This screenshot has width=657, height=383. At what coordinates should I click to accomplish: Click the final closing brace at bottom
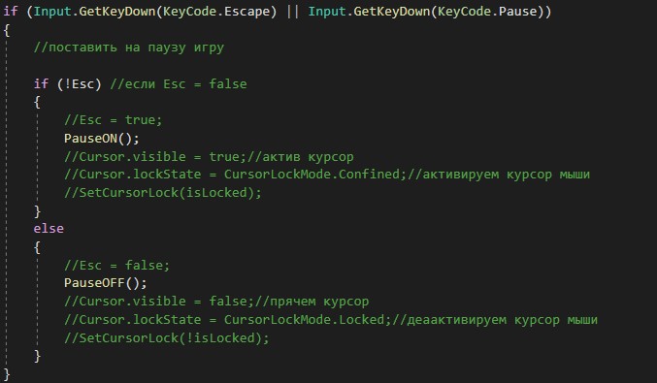click(7, 374)
